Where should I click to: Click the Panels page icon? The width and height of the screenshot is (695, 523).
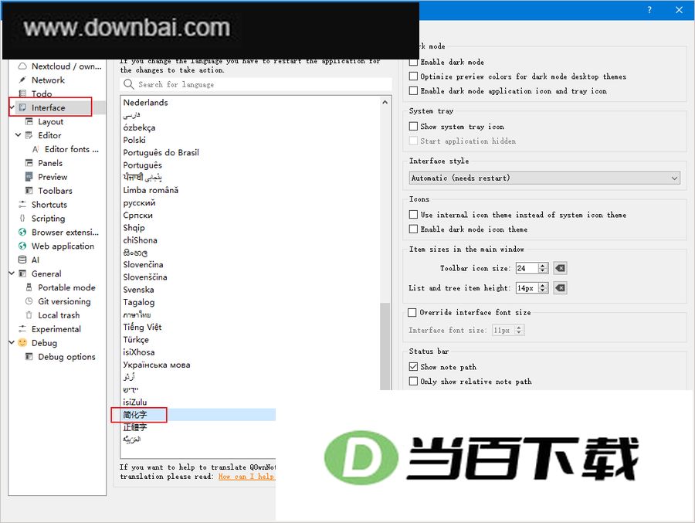29,163
